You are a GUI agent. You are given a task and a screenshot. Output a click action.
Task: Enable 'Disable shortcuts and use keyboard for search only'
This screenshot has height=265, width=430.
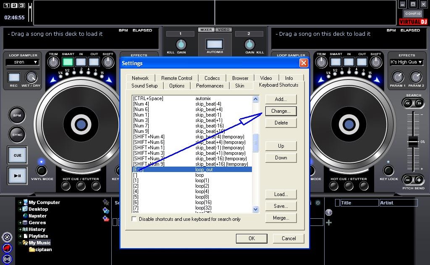[x=134, y=219]
